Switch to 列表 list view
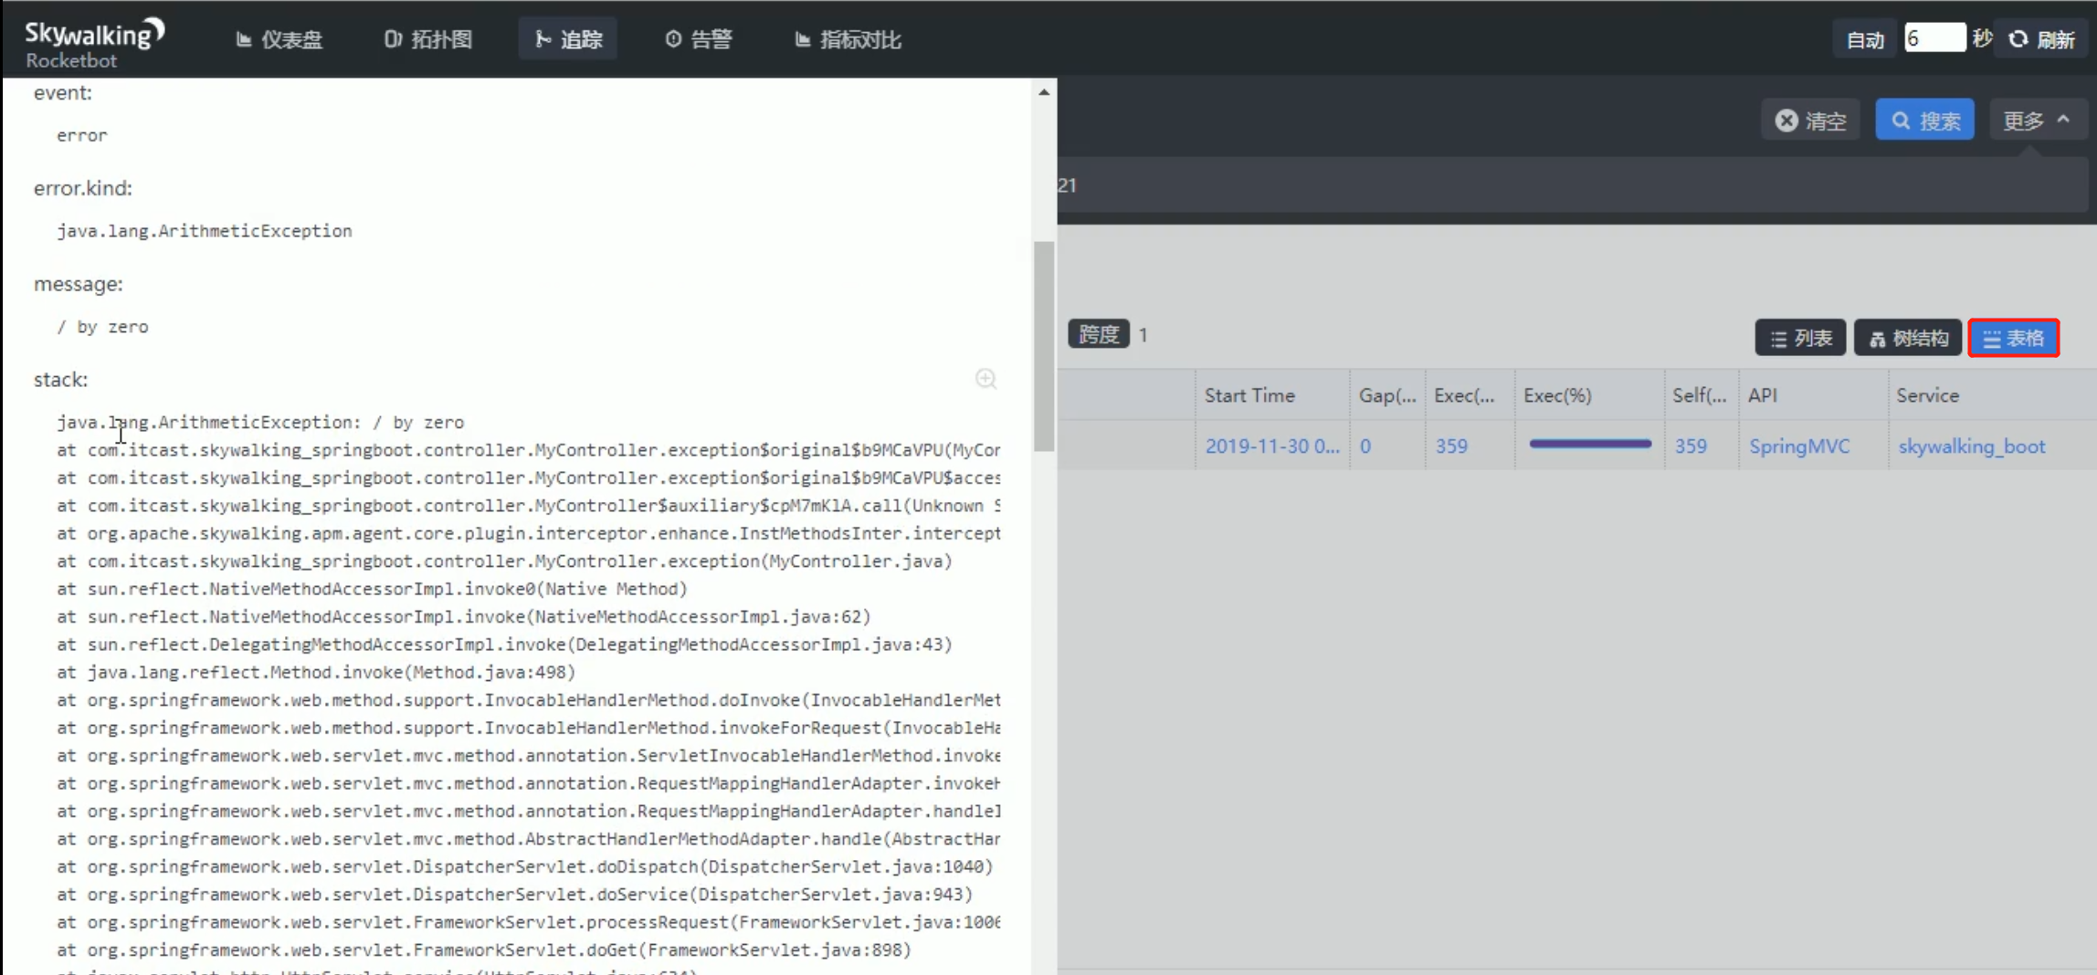 tap(1800, 339)
